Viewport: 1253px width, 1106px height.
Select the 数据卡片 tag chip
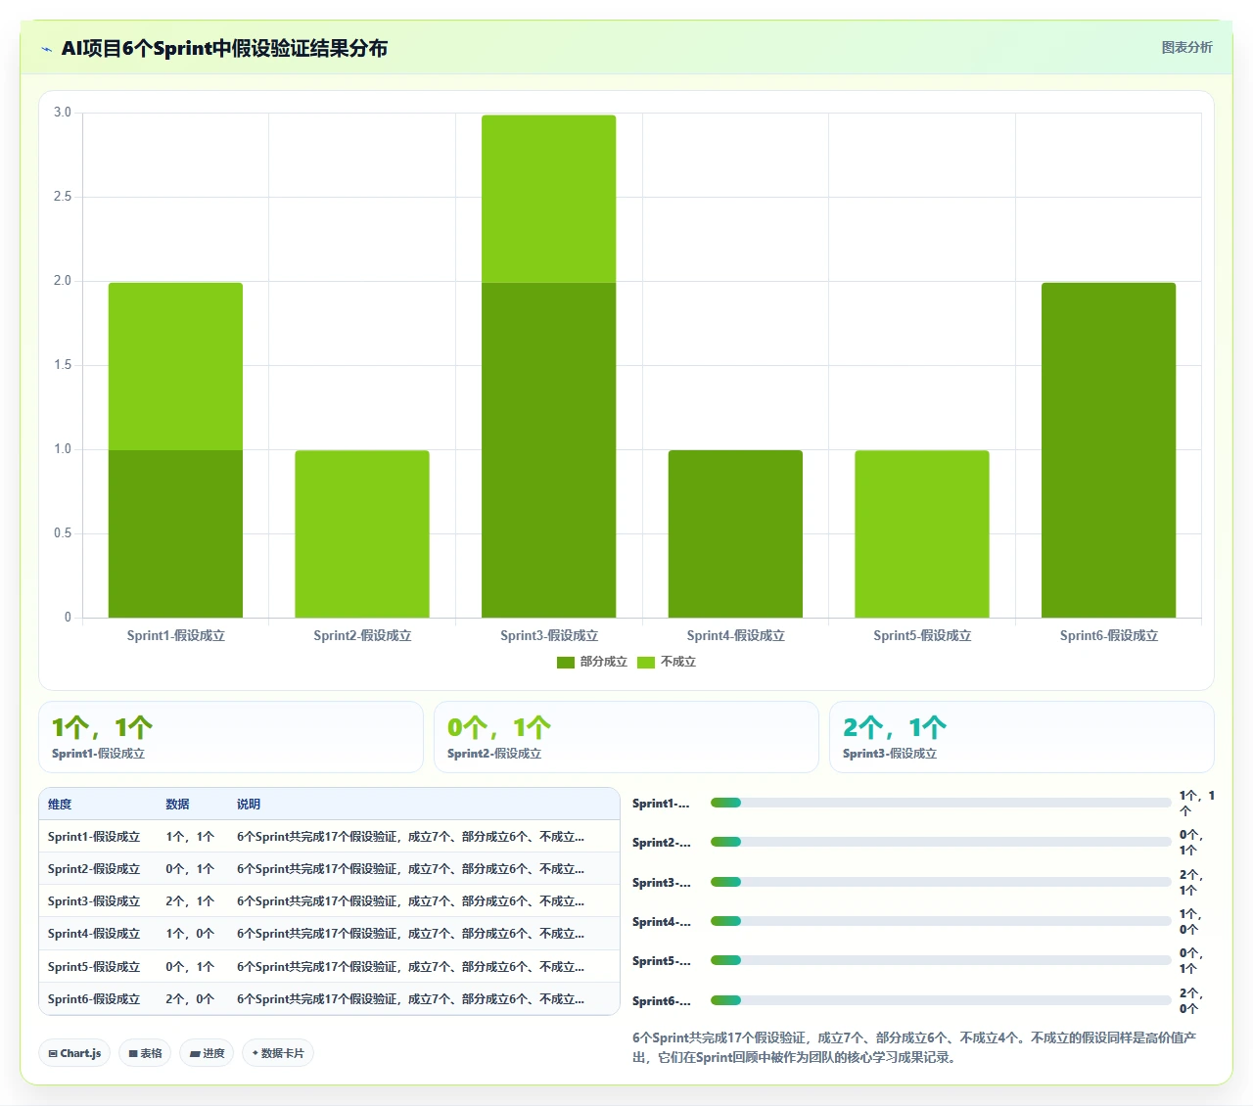coord(278,1053)
